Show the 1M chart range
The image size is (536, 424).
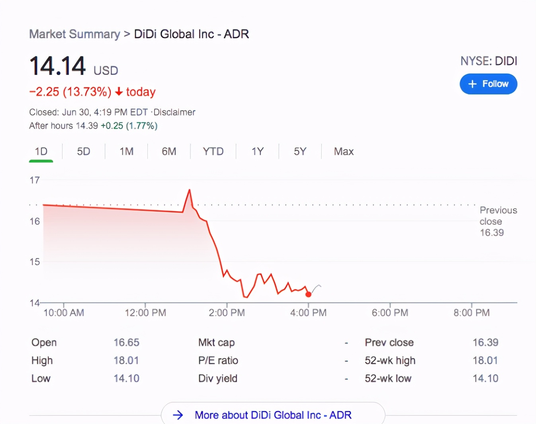coord(126,151)
